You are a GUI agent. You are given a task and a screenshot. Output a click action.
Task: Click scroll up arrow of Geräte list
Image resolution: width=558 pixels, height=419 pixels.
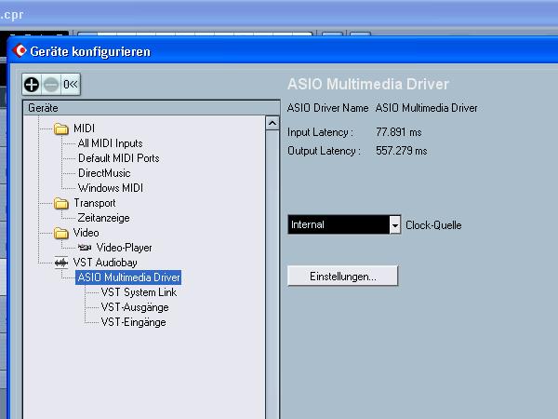(272, 123)
